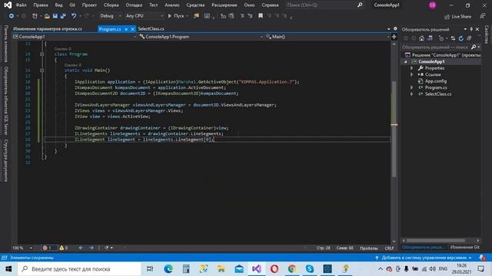Open the ConsoleApp1.Program type dropdown

click(201, 37)
